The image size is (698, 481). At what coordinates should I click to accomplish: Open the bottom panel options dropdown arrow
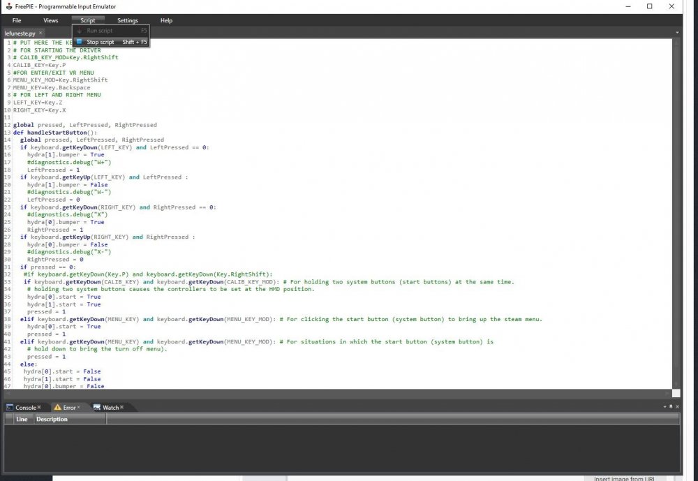click(664, 406)
